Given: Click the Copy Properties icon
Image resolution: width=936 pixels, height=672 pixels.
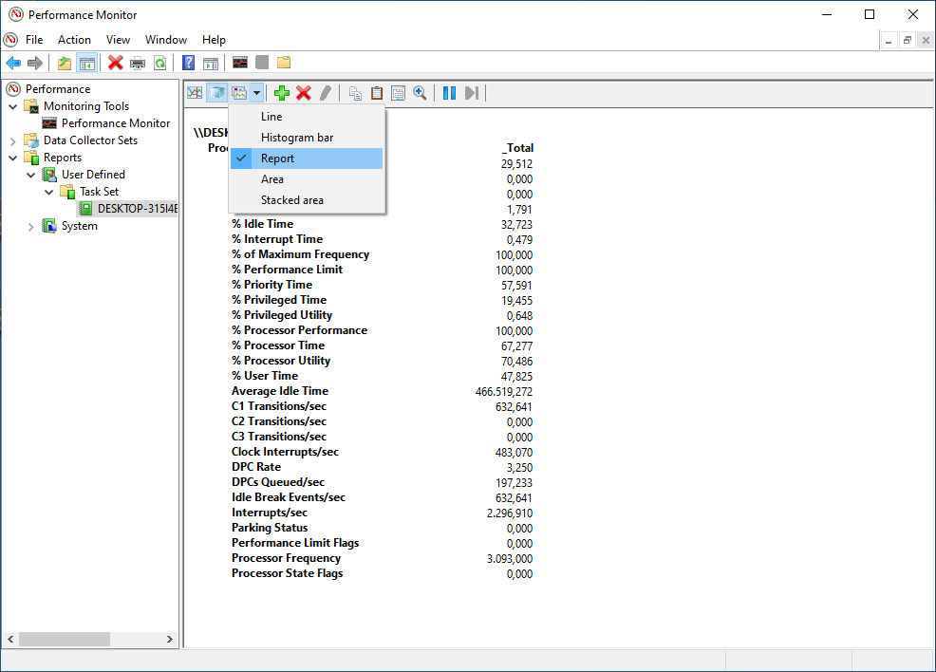Looking at the screenshot, I should click(354, 92).
